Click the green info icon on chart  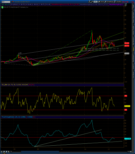coord(2,7)
